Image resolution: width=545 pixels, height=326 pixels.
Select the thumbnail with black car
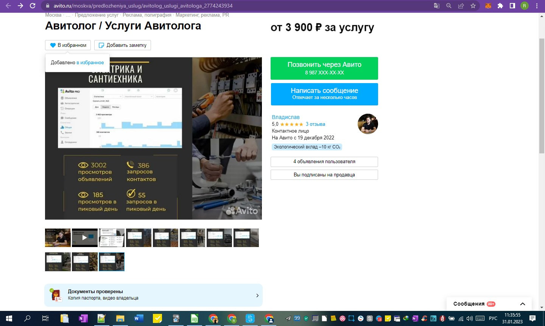219,238
